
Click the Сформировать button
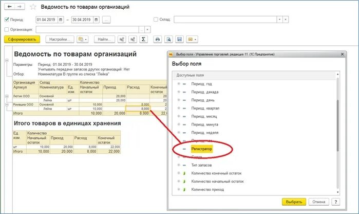point(22,40)
